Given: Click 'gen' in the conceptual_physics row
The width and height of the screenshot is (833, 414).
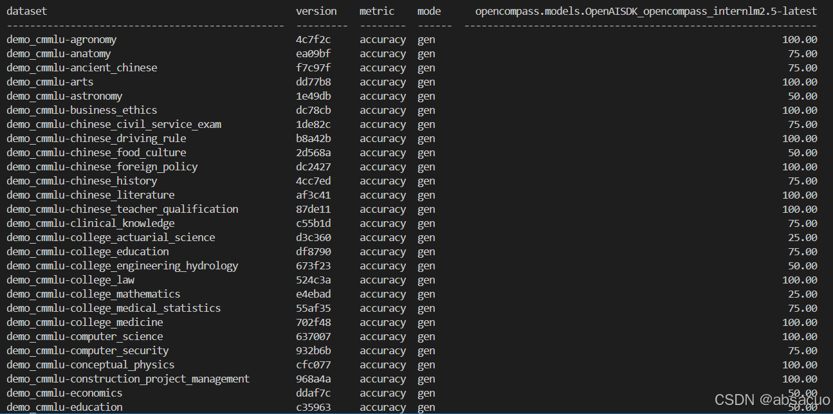Looking at the screenshot, I should [426, 364].
